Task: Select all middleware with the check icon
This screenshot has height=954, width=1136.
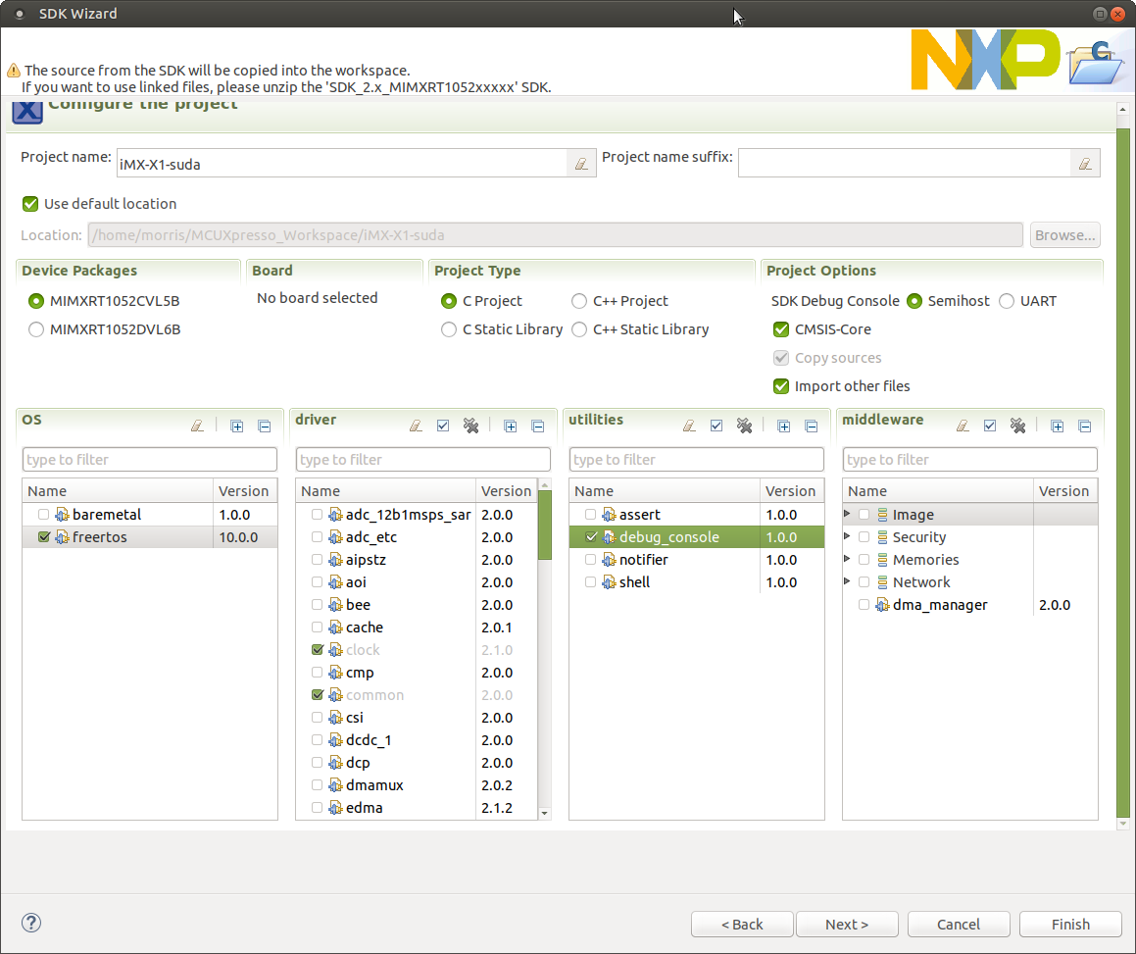Action: (990, 426)
